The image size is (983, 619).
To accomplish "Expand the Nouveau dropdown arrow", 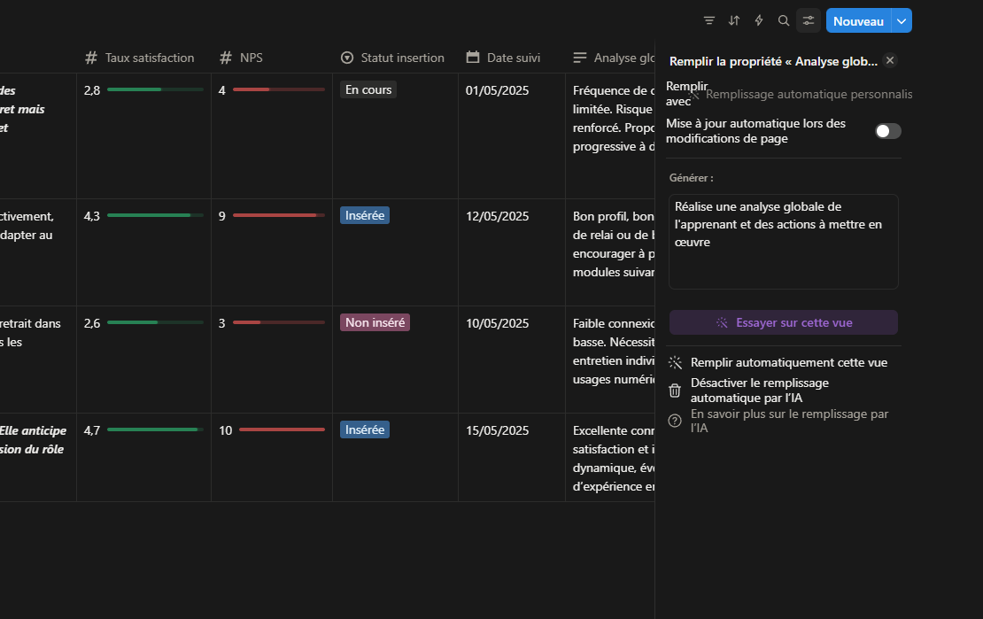I will point(902,20).
